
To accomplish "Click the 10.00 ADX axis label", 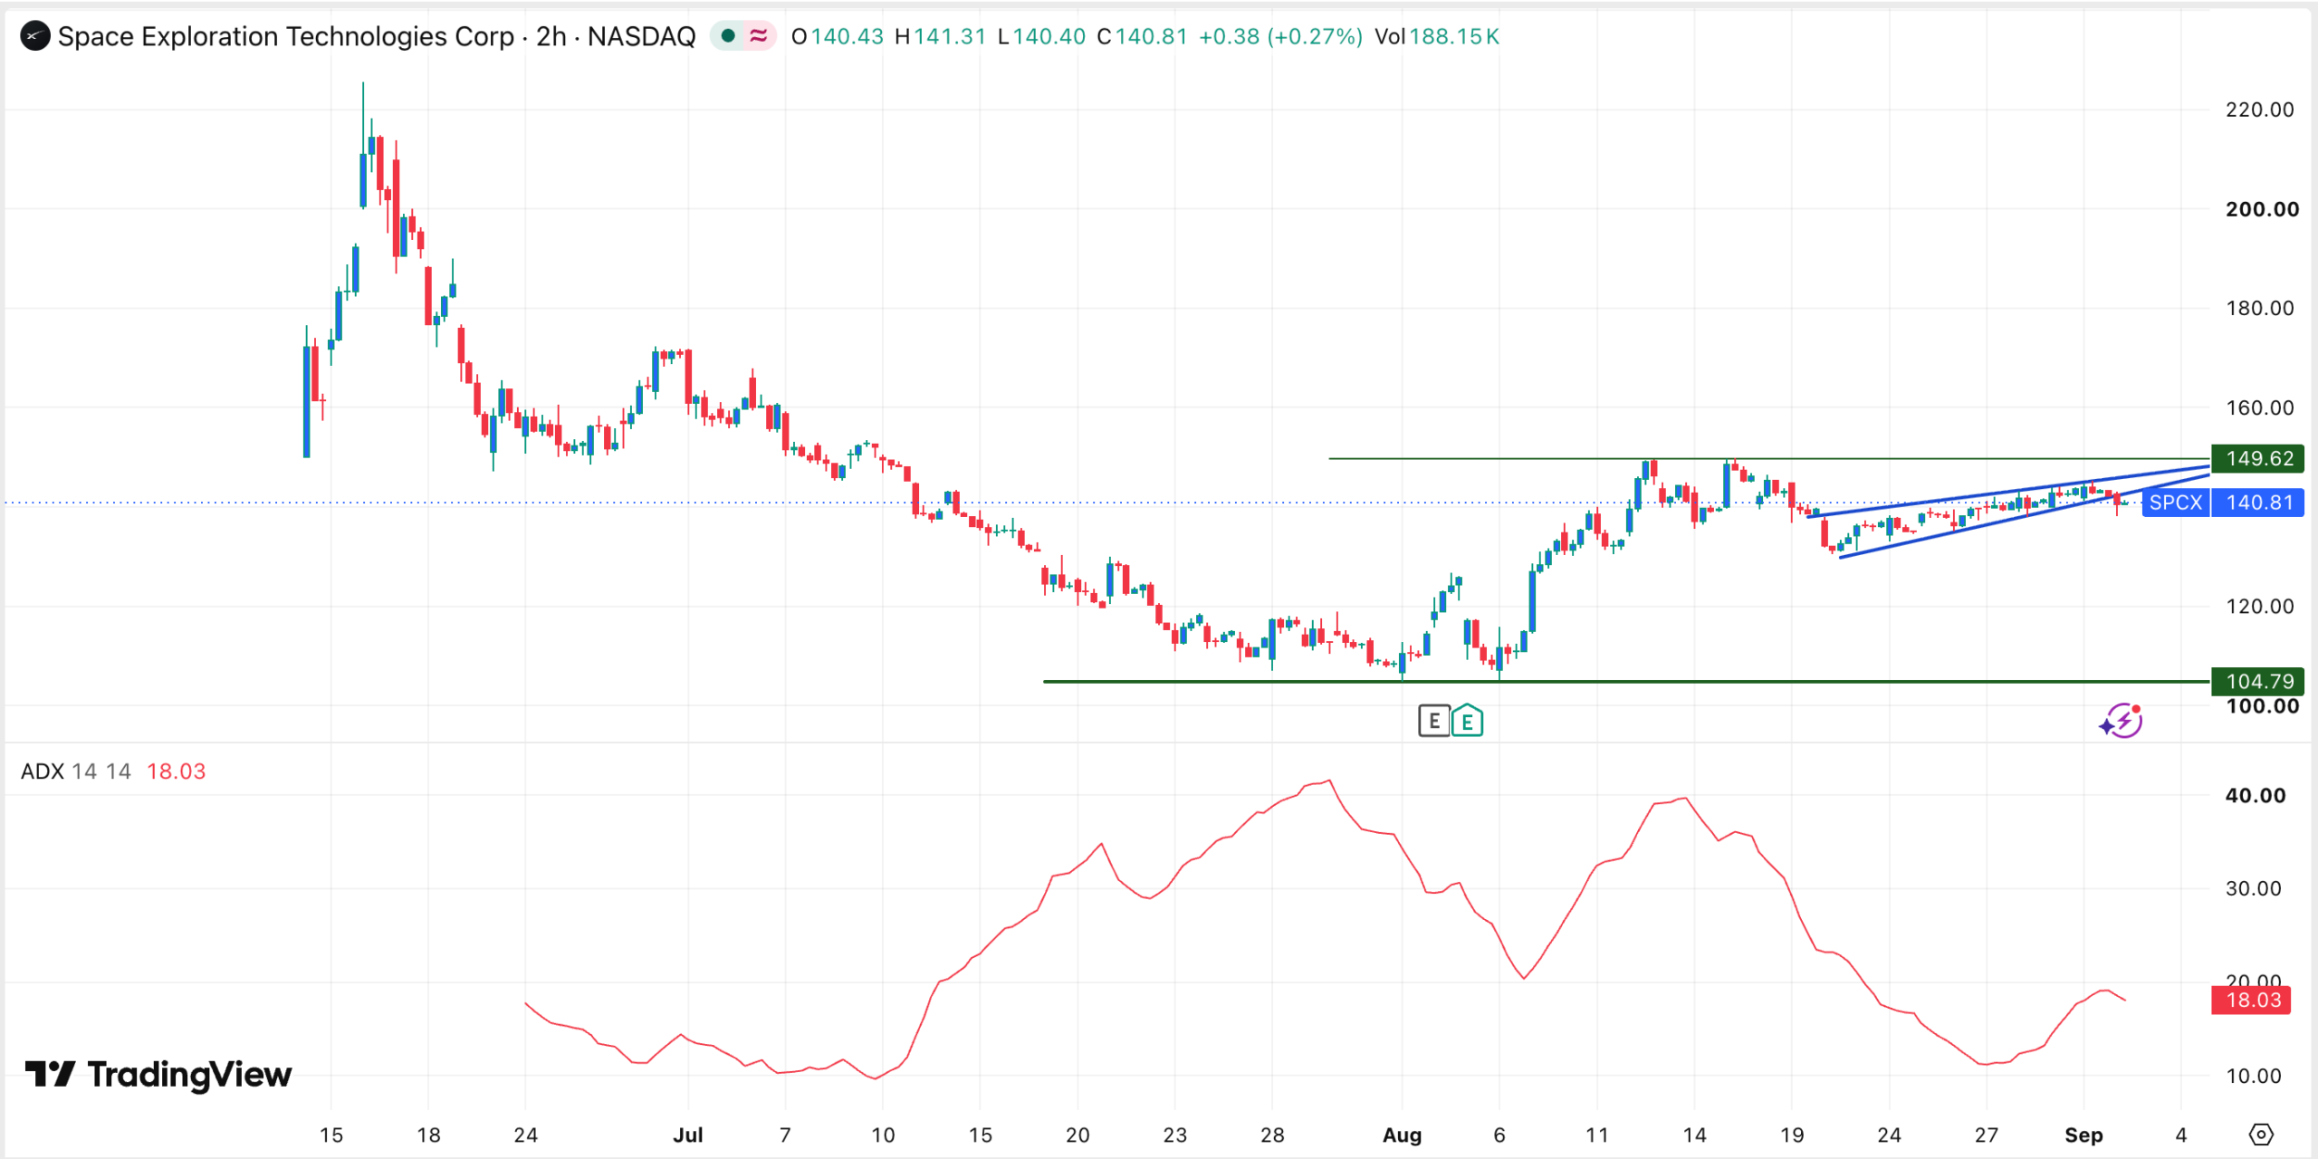I will tap(2253, 1076).
